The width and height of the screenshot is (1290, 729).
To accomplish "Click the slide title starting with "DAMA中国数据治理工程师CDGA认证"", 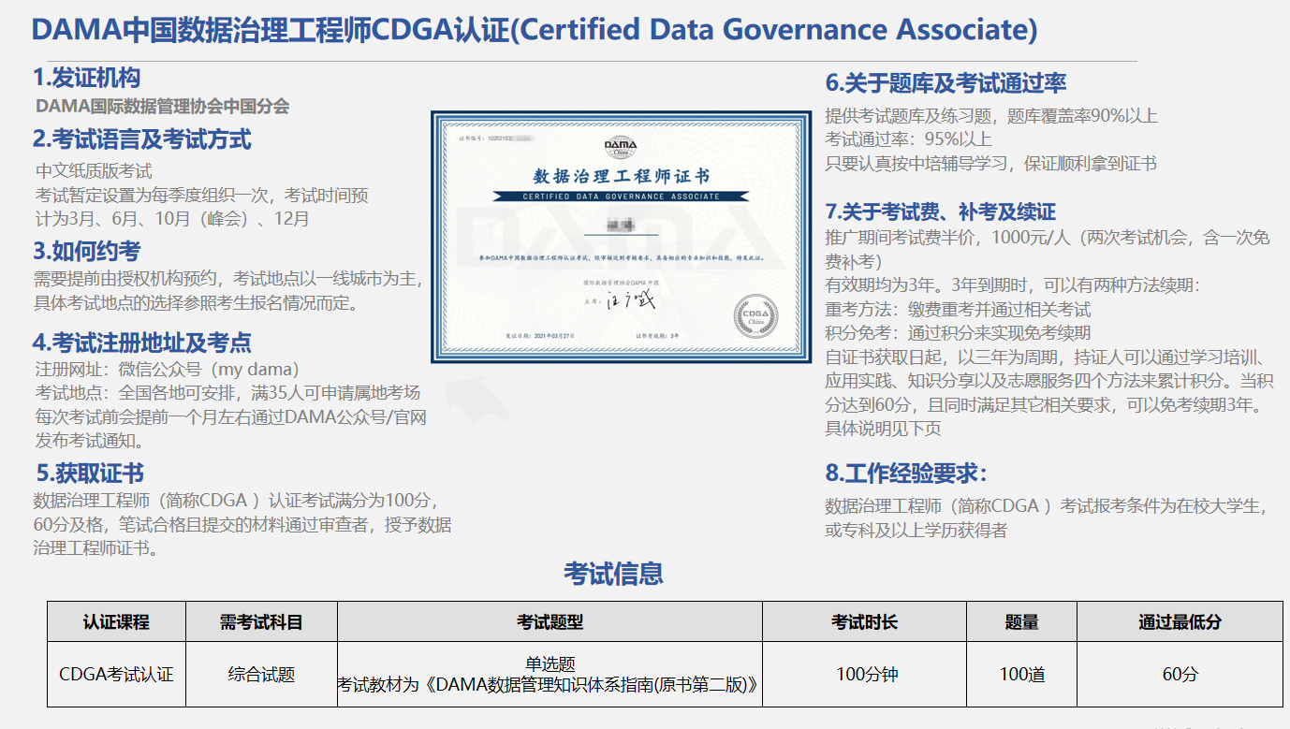I will point(535,29).
